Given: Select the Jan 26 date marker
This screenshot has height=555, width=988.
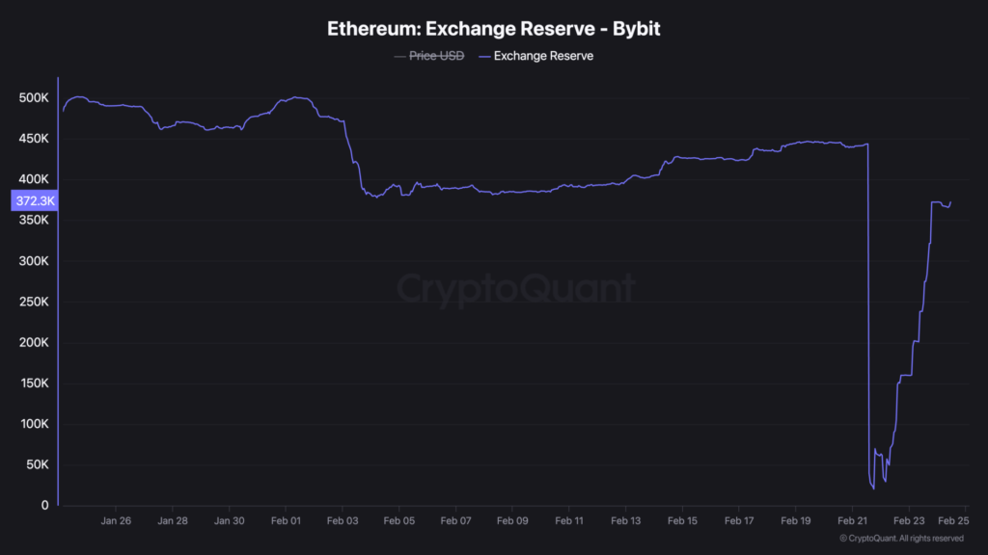Looking at the screenshot, I should click(116, 520).
